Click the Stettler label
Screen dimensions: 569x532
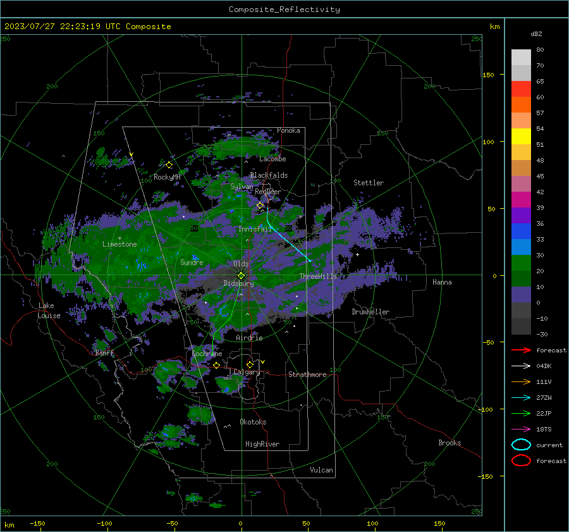click(x=369, y=183)
